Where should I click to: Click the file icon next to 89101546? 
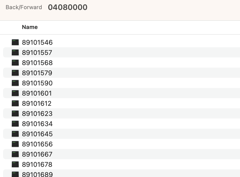(15, 42)
